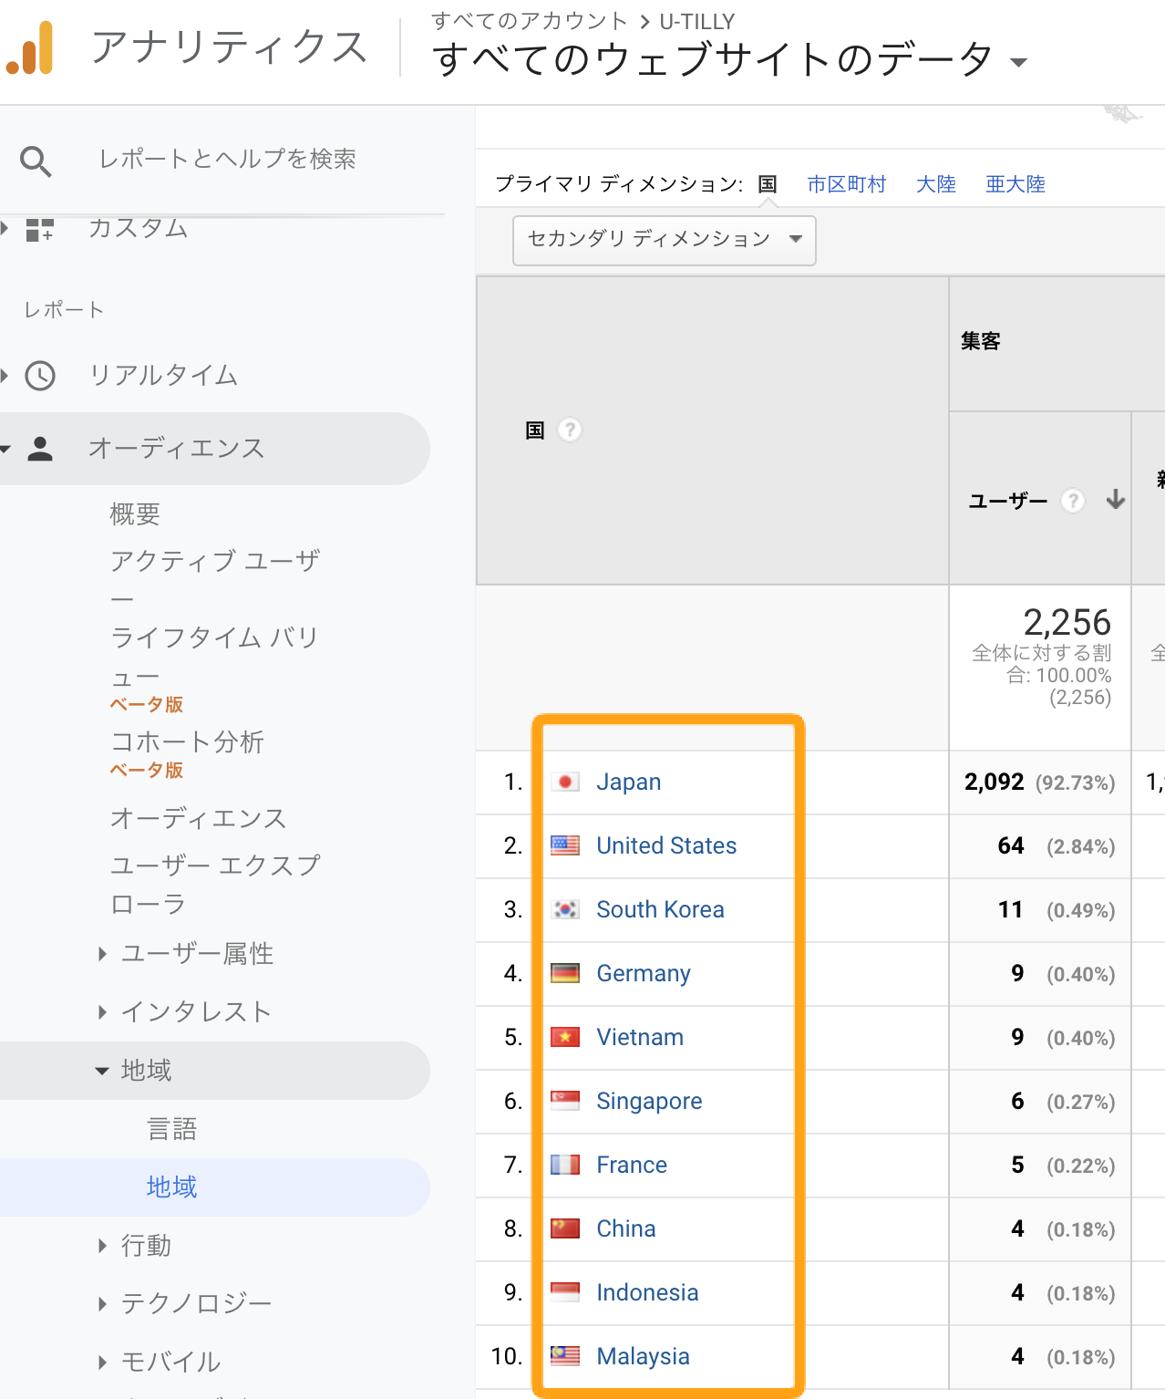Expand テクノロジー submenu
Image resolution: width=1165 pixels, height=1399 pixels.
(102, 1304)
